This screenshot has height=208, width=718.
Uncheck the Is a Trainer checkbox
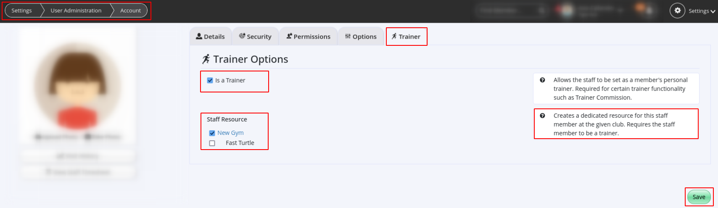click(210, 80)
